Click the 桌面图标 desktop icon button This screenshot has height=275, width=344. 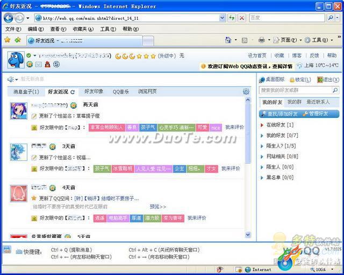pyautogui.click(x=271, y=80)
